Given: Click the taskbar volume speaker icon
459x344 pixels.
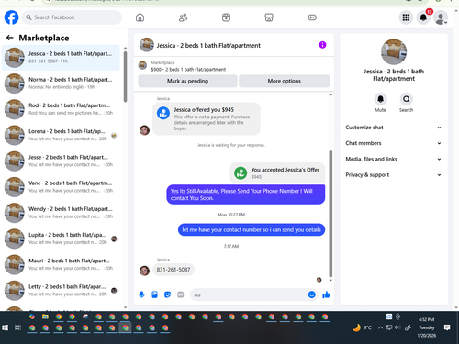Looking at the screenshot, I should 397,327.
